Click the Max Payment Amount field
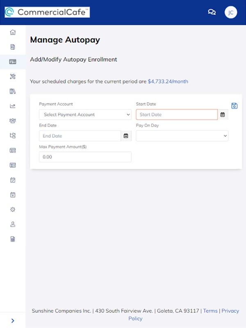This screenshot has width=246, height=328. point(85,157)
